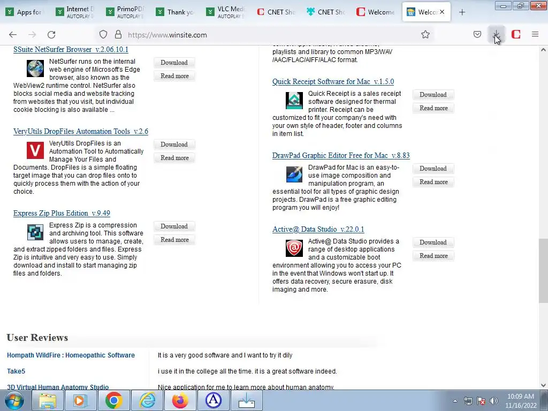Launch Windows Media Player from taskbar

pyautogui.click(x=81, y=400)
